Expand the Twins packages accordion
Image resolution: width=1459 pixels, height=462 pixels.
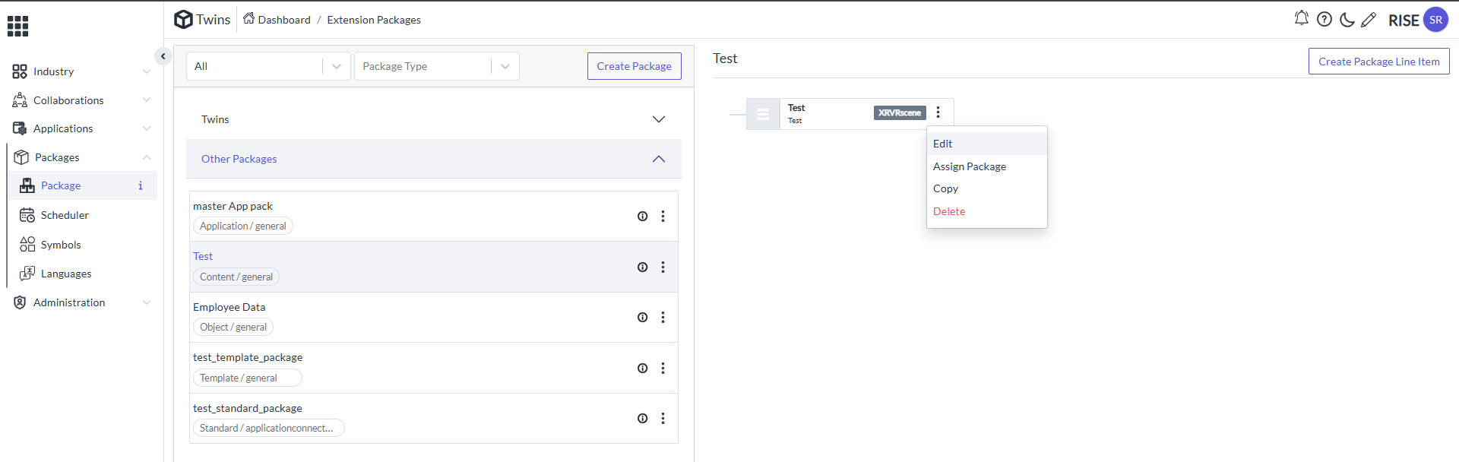(659, 119)
